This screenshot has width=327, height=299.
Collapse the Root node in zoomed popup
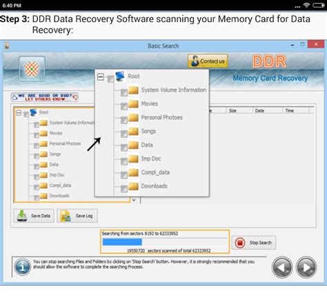101,77
